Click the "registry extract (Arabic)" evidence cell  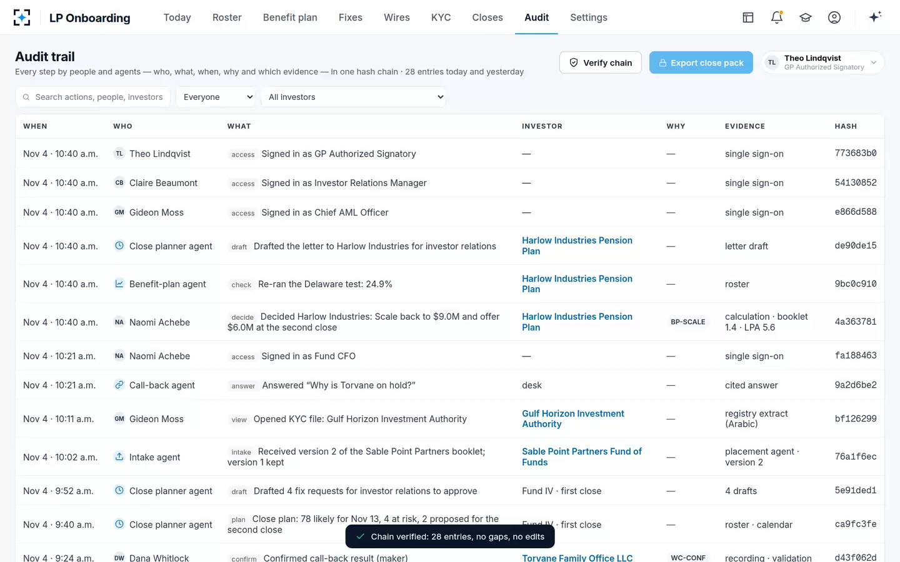coord(756,419)
